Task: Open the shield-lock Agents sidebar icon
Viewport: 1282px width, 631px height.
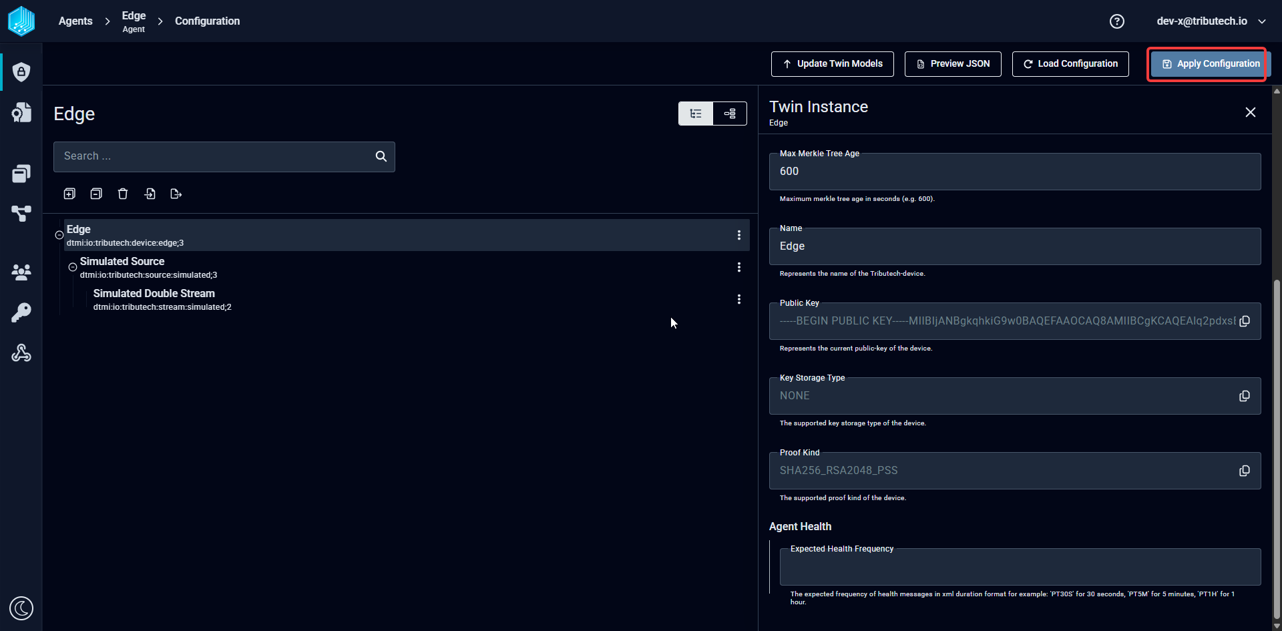Action: [21, 71]
